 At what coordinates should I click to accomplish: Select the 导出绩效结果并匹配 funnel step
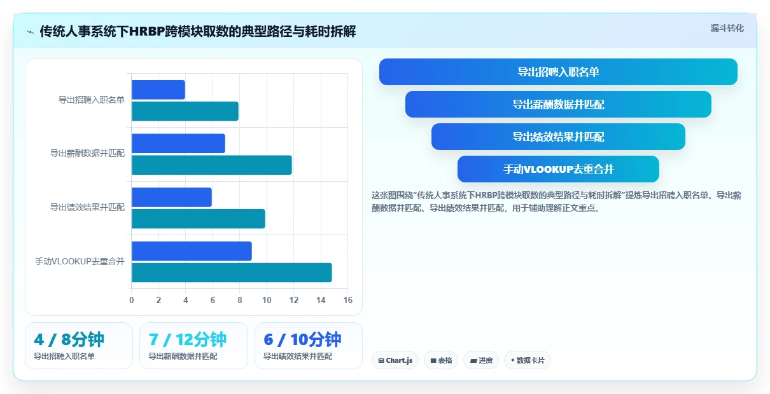click(x=558, y=137)
